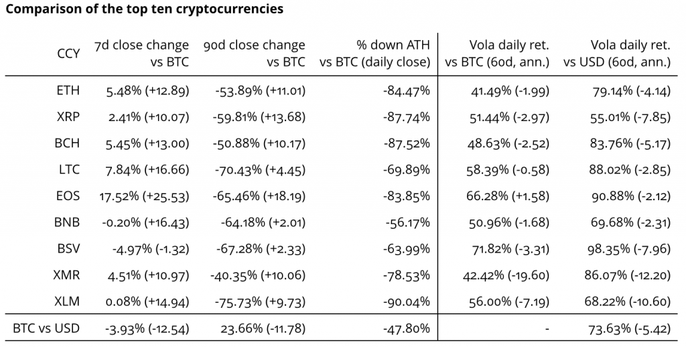Click the XMR row label
This screenshot has width=686, height=348.
pyautogui.click(x=68, y=275)
